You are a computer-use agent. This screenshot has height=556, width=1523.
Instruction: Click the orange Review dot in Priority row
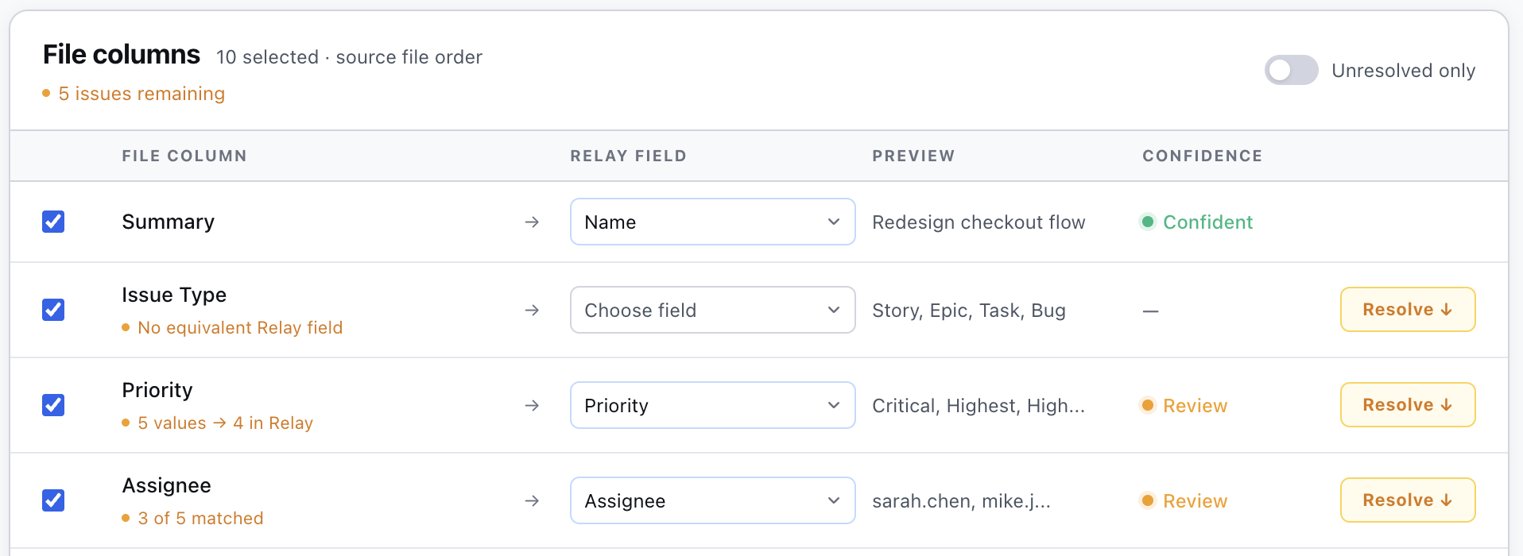(x=1147, y=405)
